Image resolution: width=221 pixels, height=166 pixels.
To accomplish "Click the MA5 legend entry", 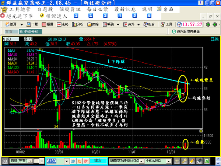I will (x=22, y=51).
